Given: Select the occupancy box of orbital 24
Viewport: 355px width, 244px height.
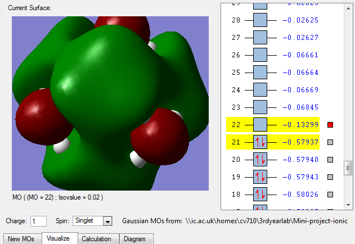Looking at the screenshot, I should point(260,90).
